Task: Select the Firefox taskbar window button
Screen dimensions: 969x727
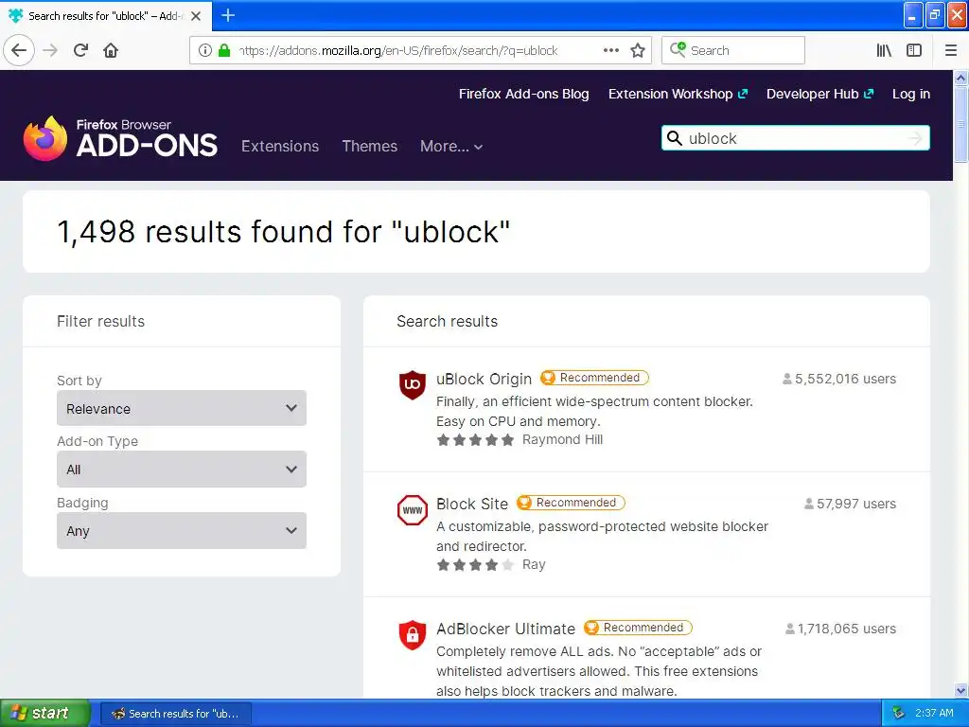Action: [x=175, y=714]
